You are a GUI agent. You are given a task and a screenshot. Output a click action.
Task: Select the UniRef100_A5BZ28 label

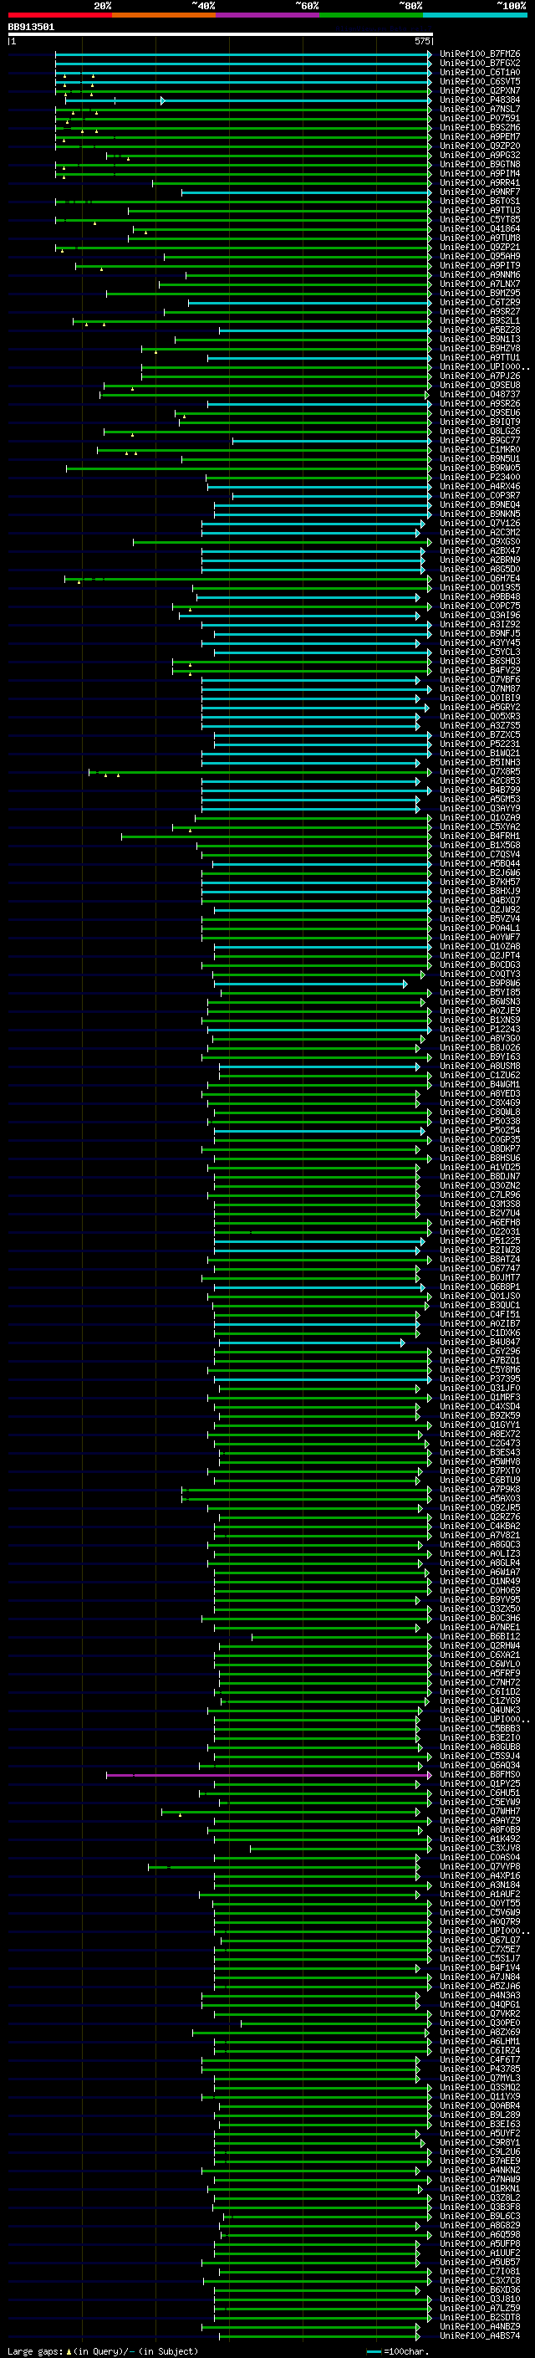pyautogui.click(x=479, y=330)
